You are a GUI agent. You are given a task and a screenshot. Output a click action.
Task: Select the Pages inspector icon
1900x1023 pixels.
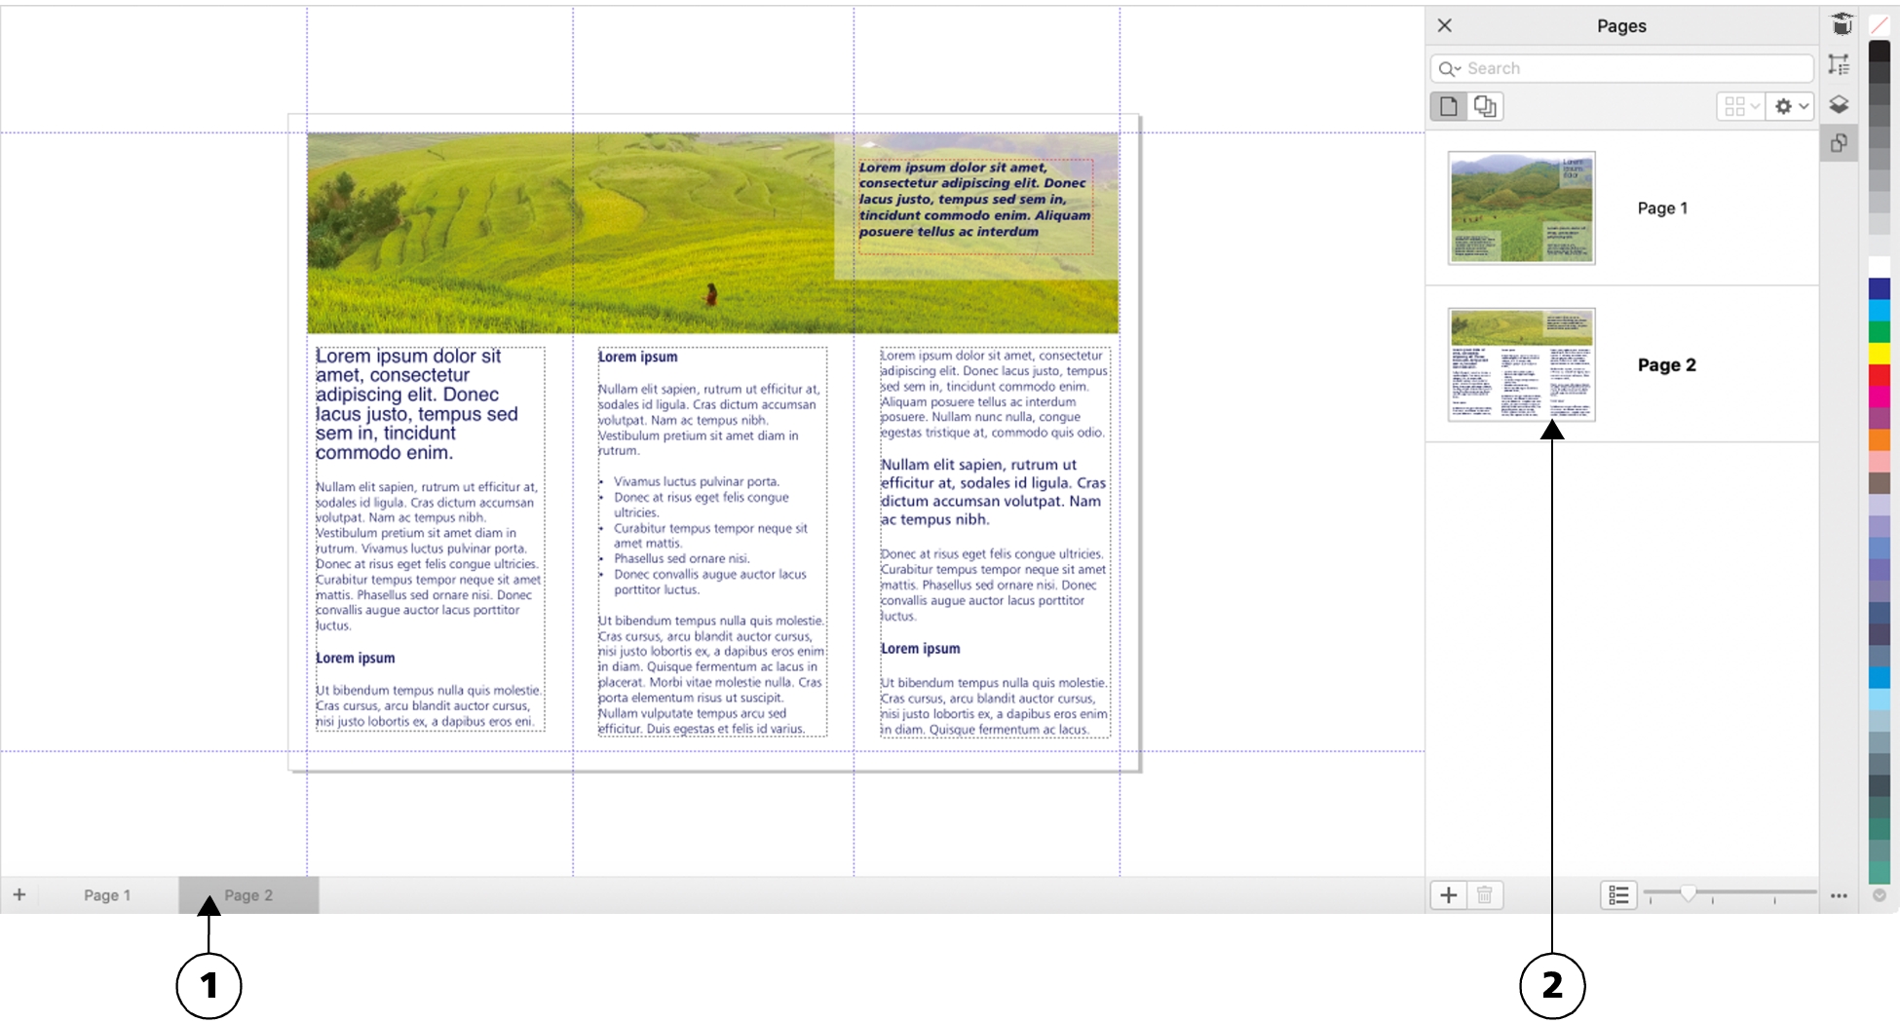click(x=1841, y=144)
